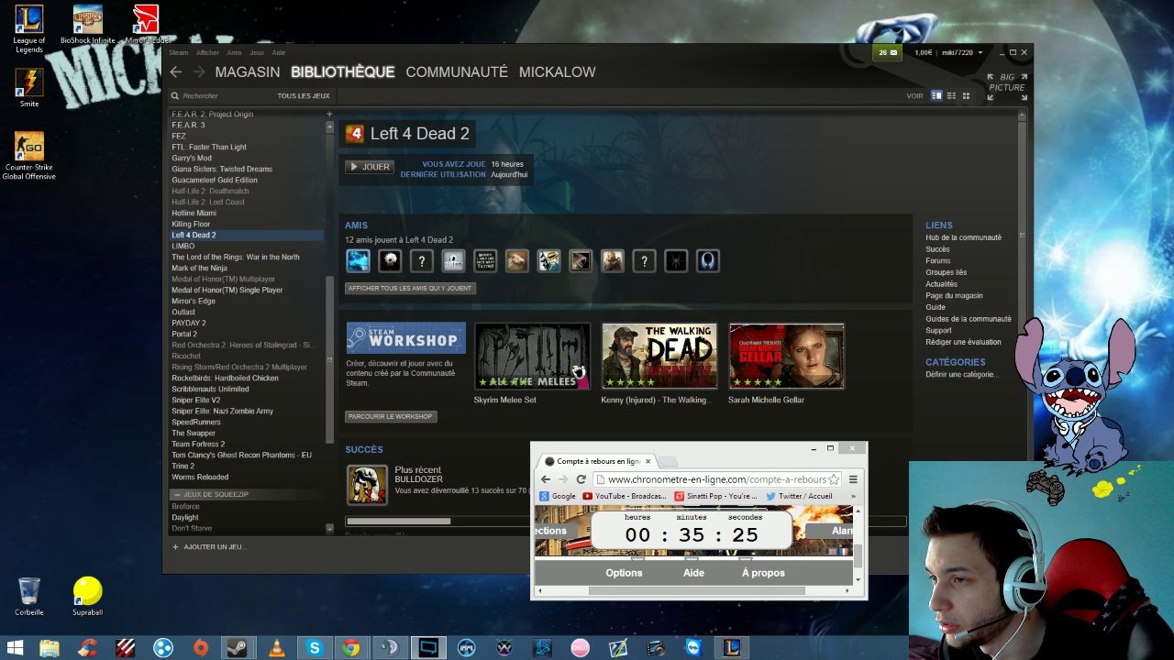Open the Corbeille recycle bin
The image size is (1174, 660).
click(x=29, y=596)
